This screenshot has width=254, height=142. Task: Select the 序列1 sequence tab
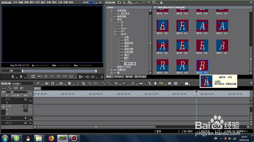point(37,88)
